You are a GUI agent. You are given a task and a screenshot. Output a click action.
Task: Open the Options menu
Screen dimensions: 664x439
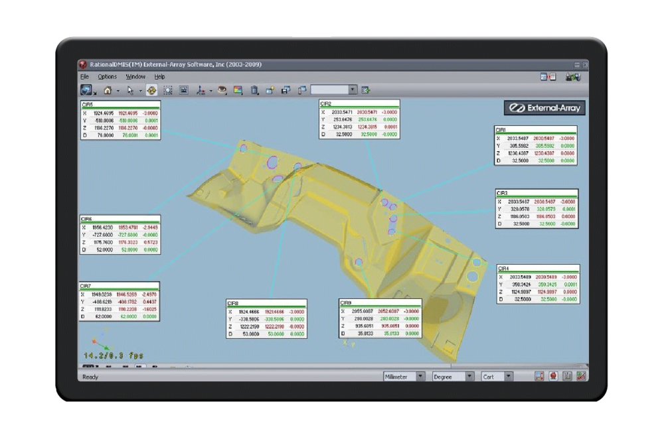[x=107, y=77]
